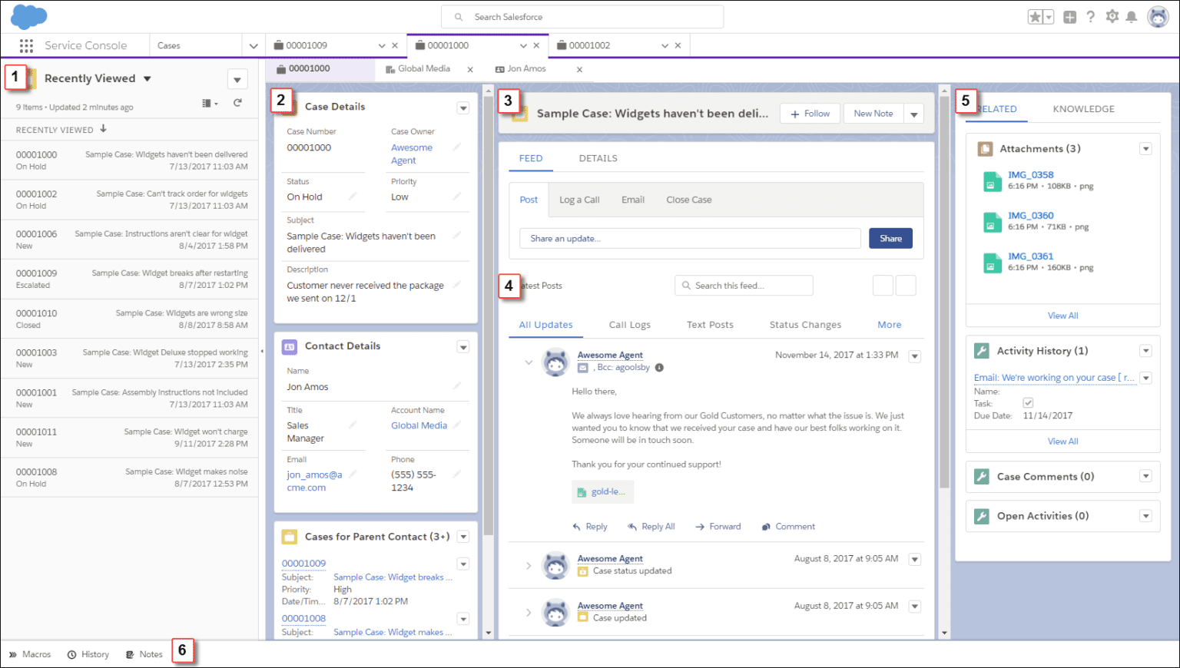Open Salesforce Help via the question mark icon
This screenshot has width=1180, height=668.
point(1091,16)
